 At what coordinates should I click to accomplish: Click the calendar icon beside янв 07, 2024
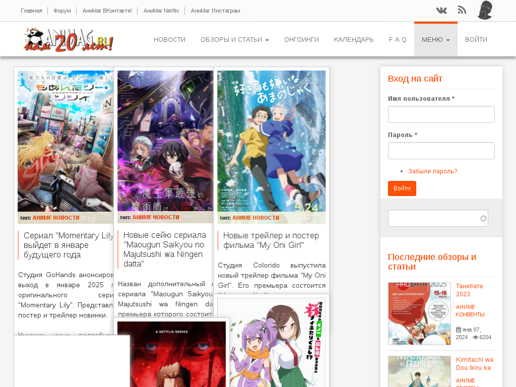point(459,330)
